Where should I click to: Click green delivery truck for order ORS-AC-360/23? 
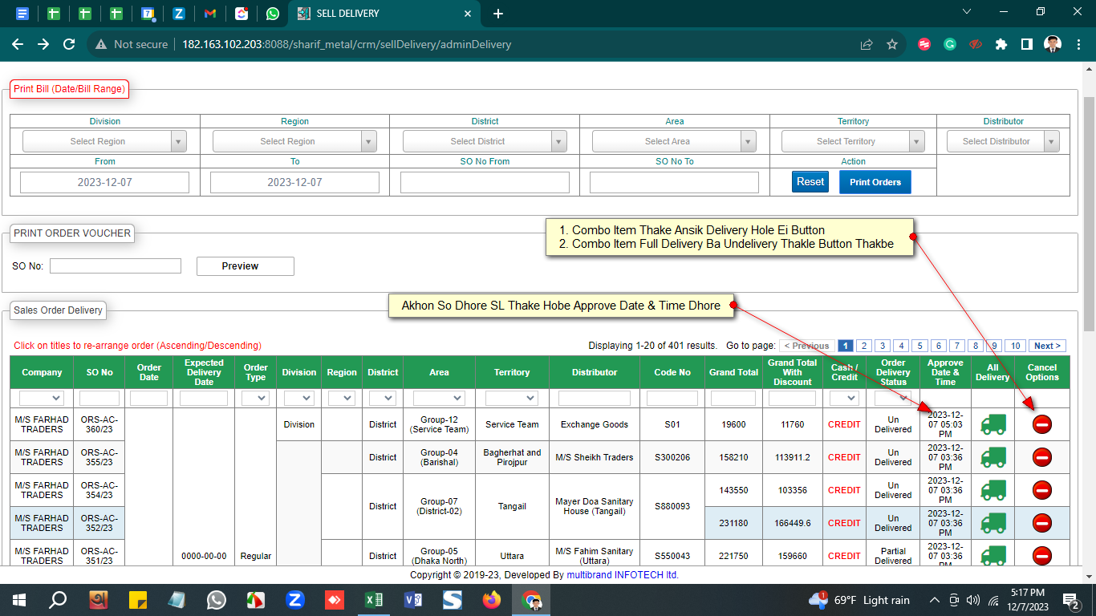tap(992, 424)
